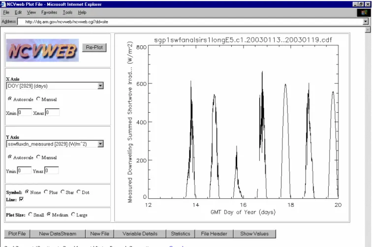Click the New File button
Screen dimensions: 373x247
tap(100, 234)
